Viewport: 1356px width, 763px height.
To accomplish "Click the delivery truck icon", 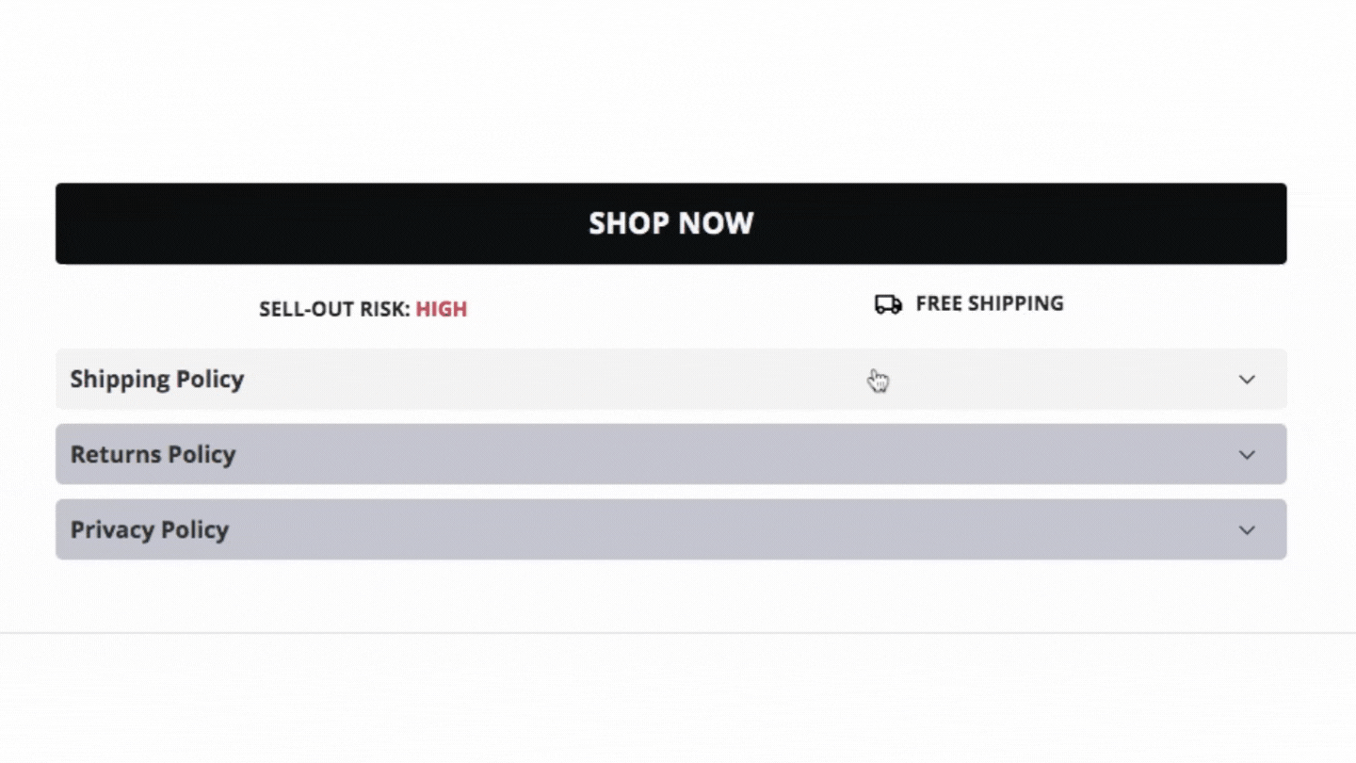I will [x=888, y=304].
